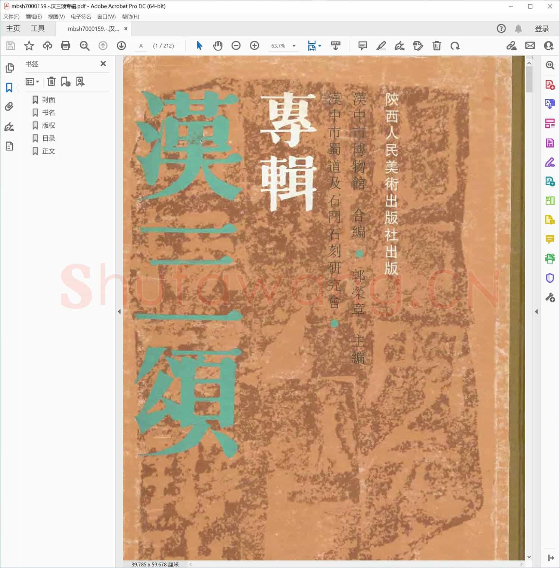Select the Hand tool in the toolbar

pos(218,46)
